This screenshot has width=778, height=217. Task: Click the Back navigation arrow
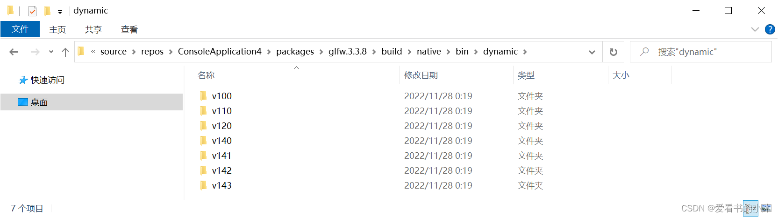tap(14, 52)
